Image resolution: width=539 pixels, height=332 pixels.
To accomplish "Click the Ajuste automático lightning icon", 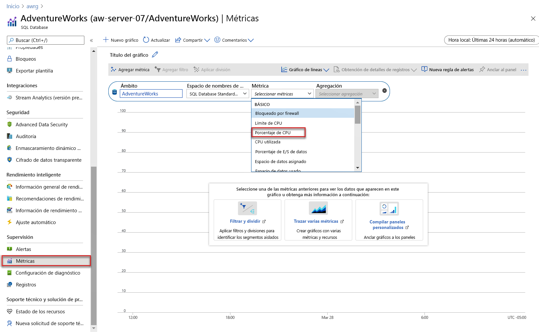I will [x=10, y=222].
